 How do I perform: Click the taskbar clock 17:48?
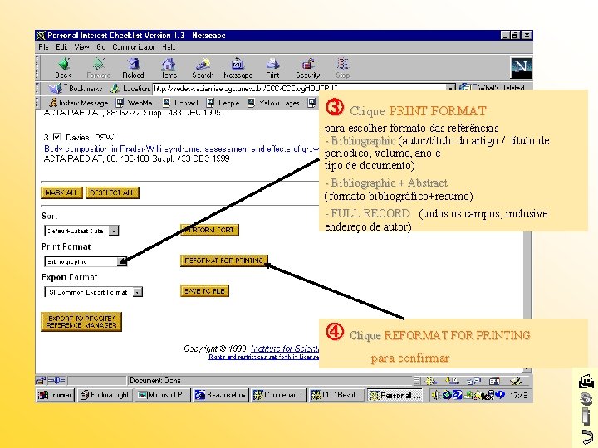pyautogui.click(x=518, y=396)
